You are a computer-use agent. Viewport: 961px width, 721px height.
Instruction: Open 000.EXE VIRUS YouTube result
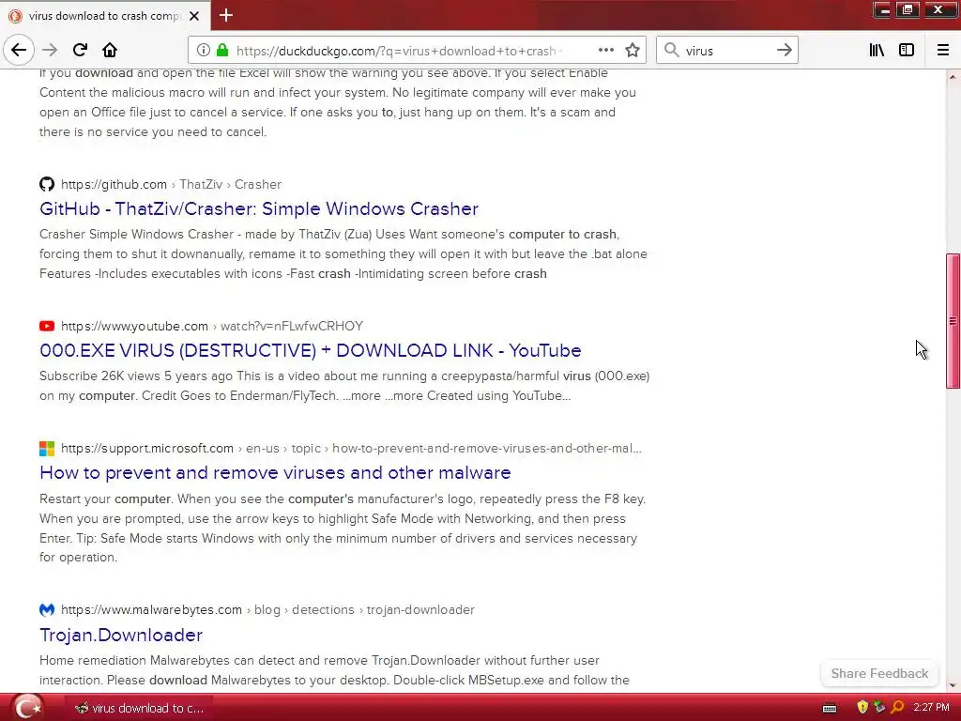[x=310, y=350]
